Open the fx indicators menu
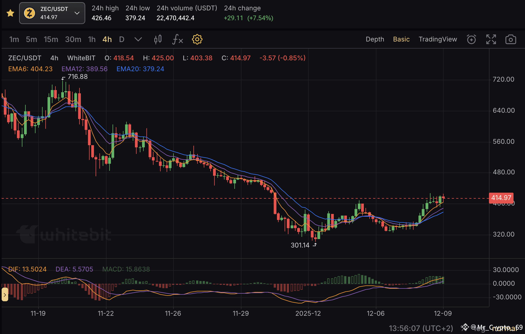 pyautogui.click(x=178, y=39)
